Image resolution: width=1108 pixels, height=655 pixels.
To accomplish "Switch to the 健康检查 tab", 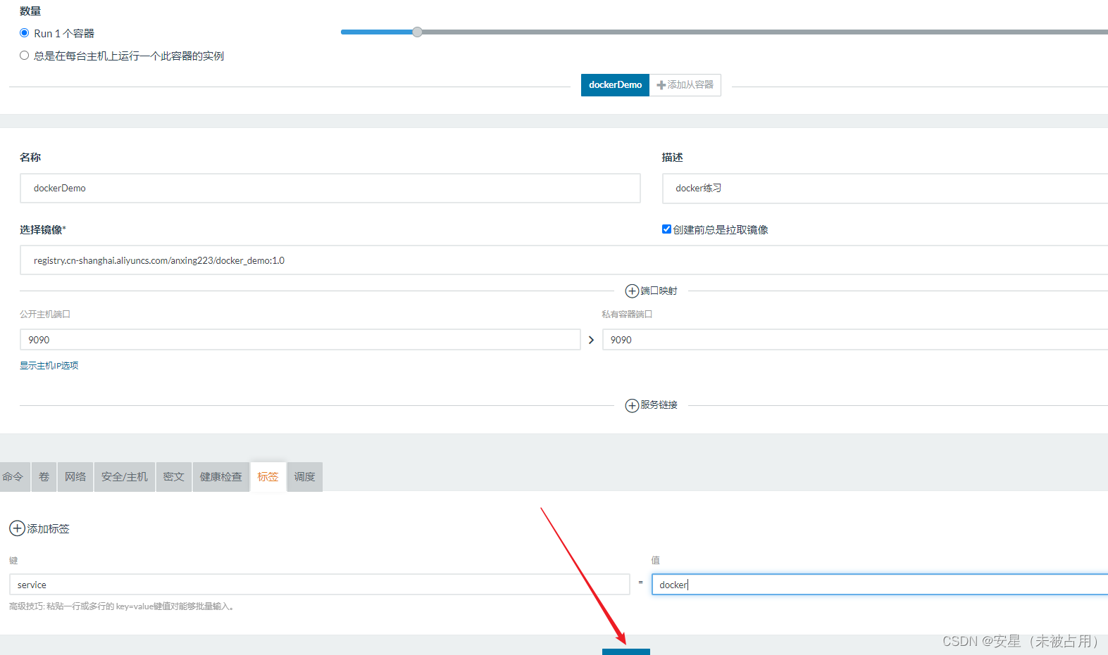I will tap(221, 477).
